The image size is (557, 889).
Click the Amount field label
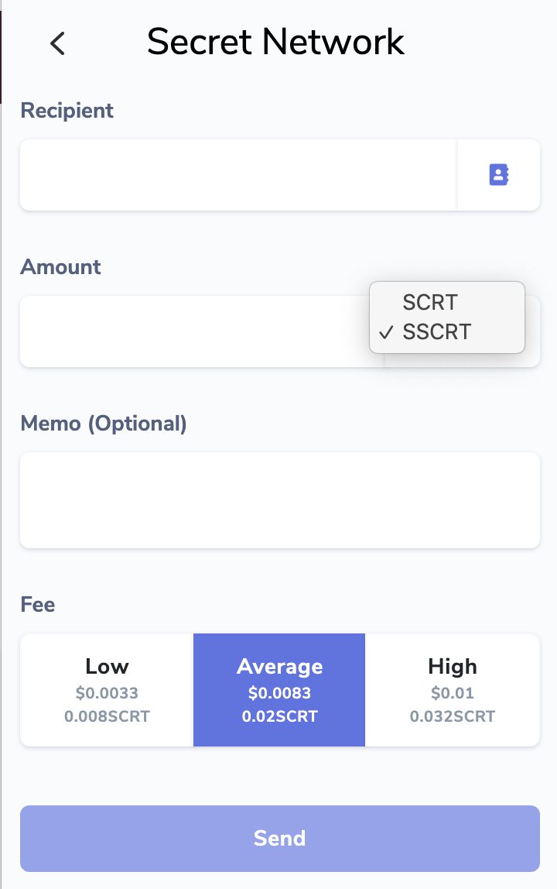click(61, 267)
